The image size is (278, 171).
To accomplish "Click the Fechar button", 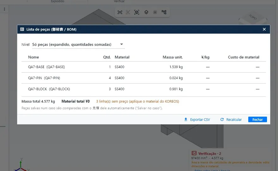I will 257,119.
